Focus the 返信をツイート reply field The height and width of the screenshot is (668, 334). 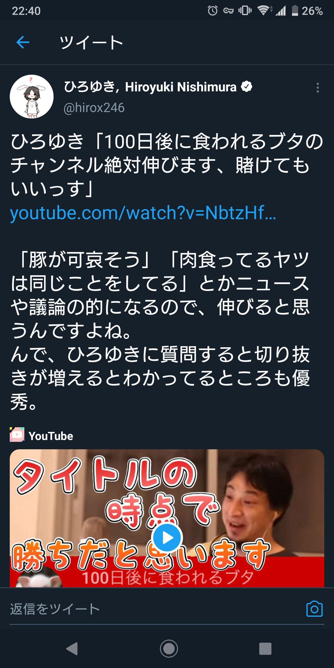click(x=157, y=609)
